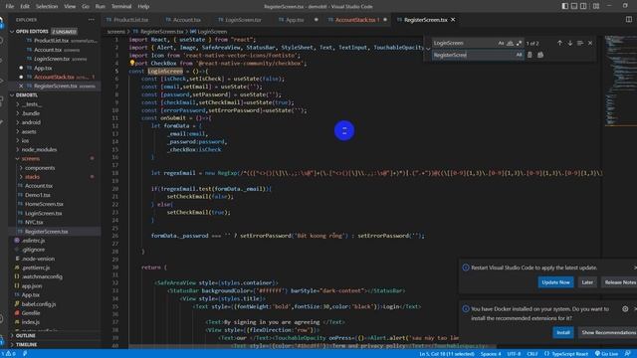Screen dimensions: 637x358
Task: Toggle Find in Selection
Action: (x=580, y=43)
